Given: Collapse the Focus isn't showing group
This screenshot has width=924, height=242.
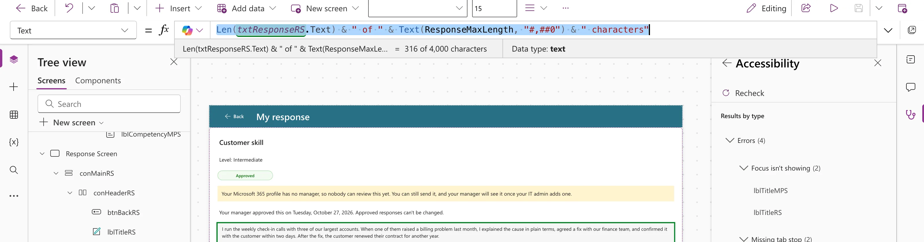Looking at the screenshot, I should [744, 168].
